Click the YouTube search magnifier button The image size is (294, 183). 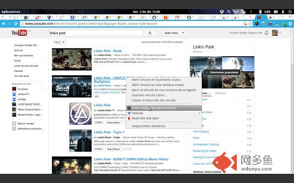tap(150, 33)
